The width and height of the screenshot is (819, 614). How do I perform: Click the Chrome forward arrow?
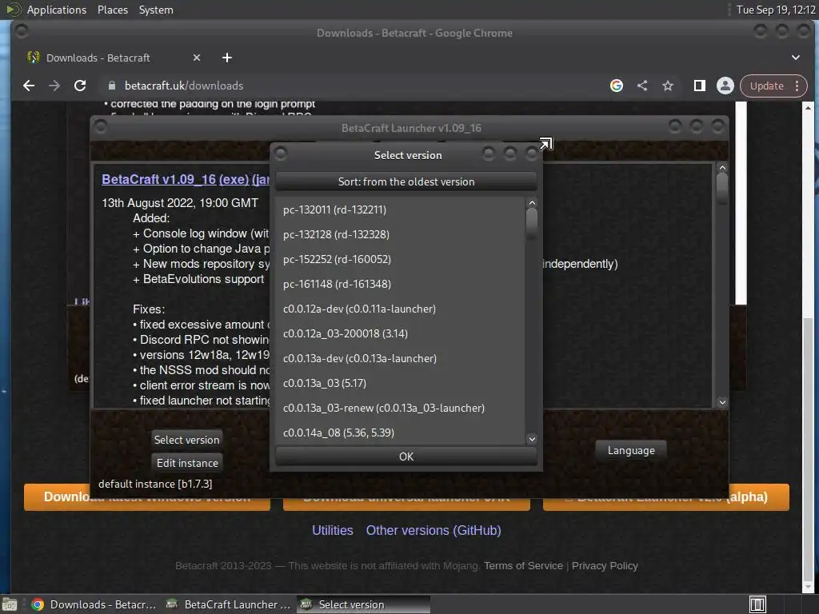[x=54, y=86]
